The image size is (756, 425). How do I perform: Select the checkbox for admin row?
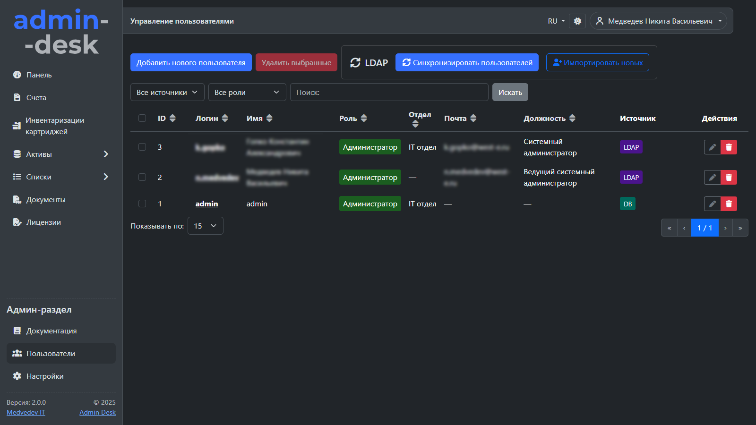(x=142, y=204)
